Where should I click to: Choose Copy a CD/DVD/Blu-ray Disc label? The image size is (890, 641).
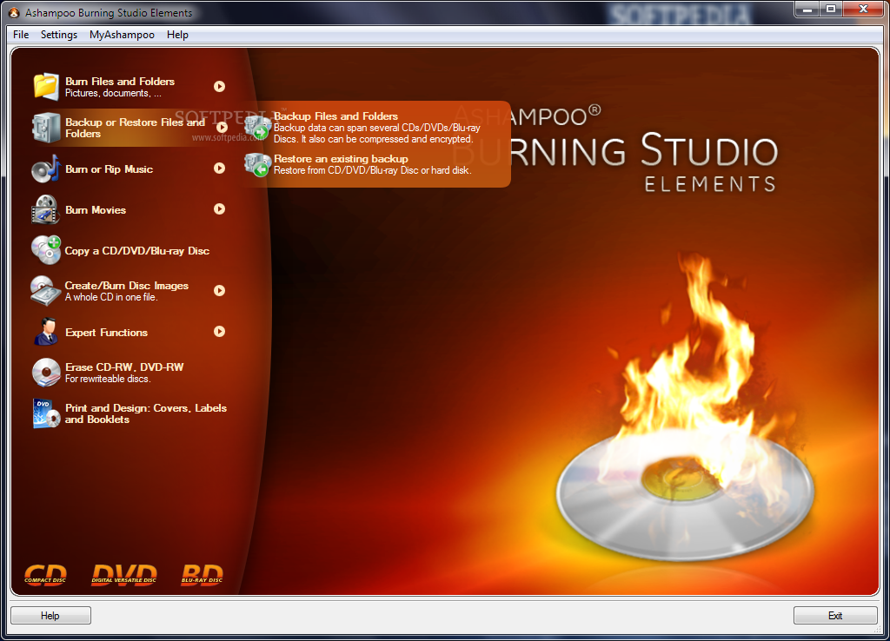[x=136, y=251]
